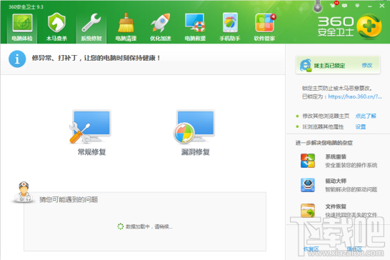390x260 pixels.
Task: Open the 恢复区 link
Action: tap(311, 249)
